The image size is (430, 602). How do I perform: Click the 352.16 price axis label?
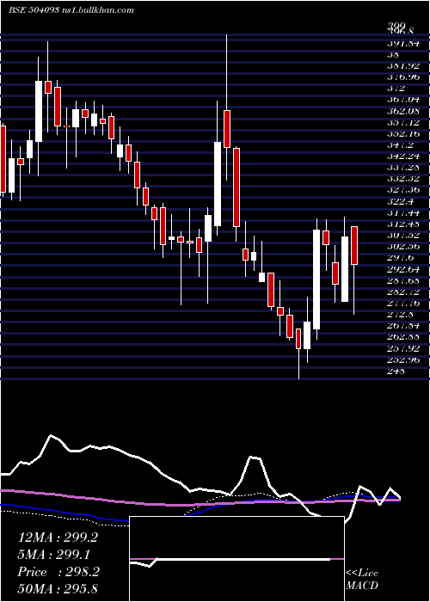click(403, 133)
